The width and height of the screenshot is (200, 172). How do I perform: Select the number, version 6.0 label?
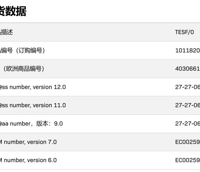pyautogui.click(x=28, y=160)
